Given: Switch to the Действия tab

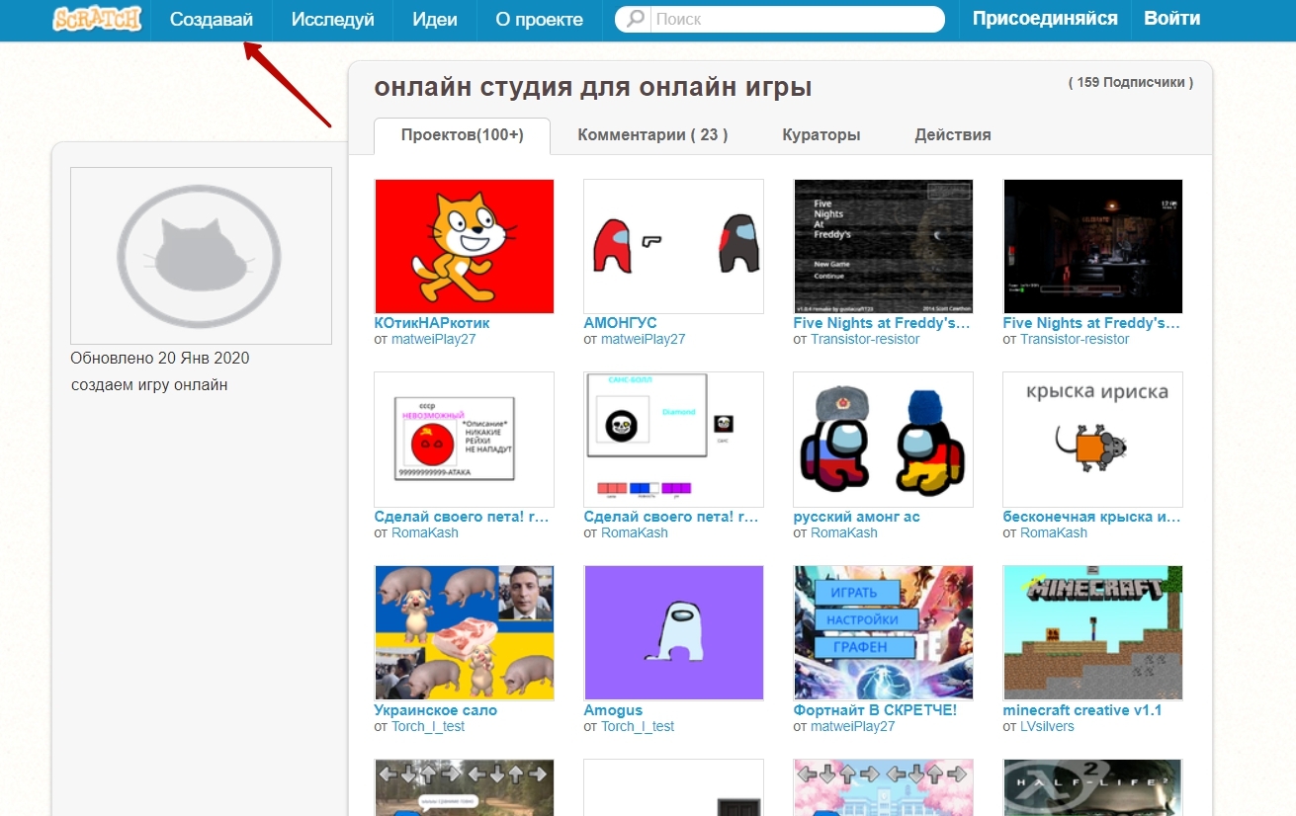Looking at the screenshot, I should (x=953, y=135).
